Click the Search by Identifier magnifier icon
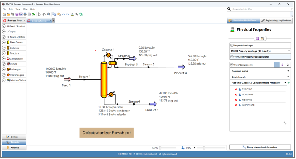 tap(229, 9)
